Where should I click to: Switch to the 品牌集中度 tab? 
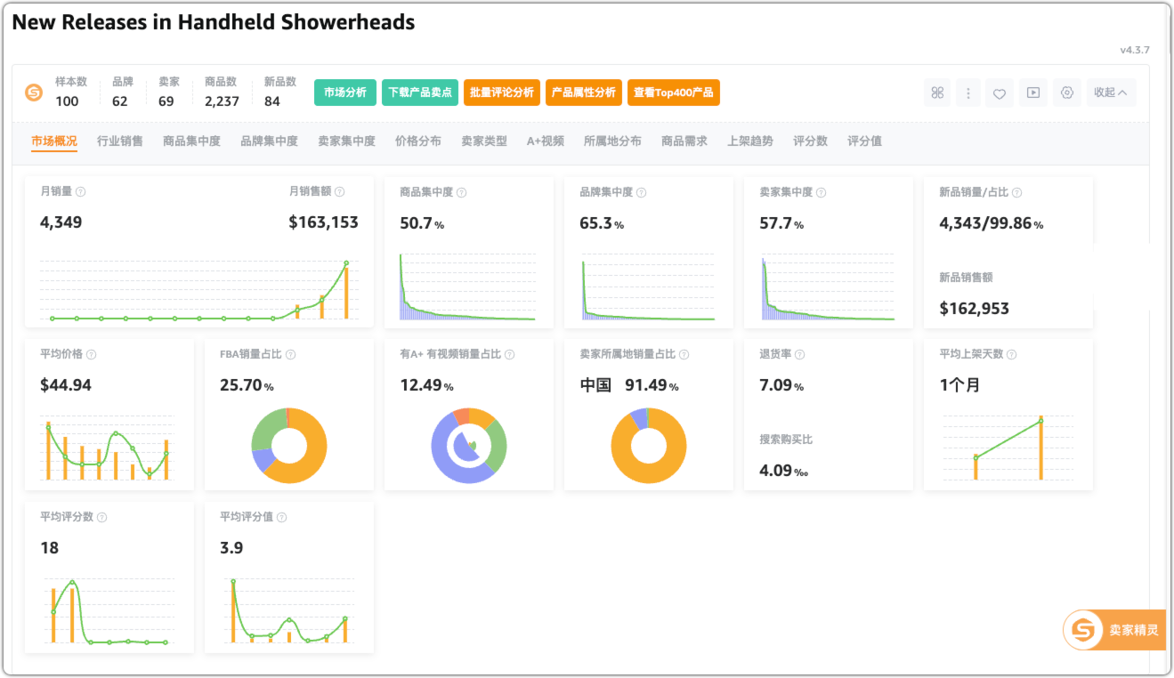(269, 141)
